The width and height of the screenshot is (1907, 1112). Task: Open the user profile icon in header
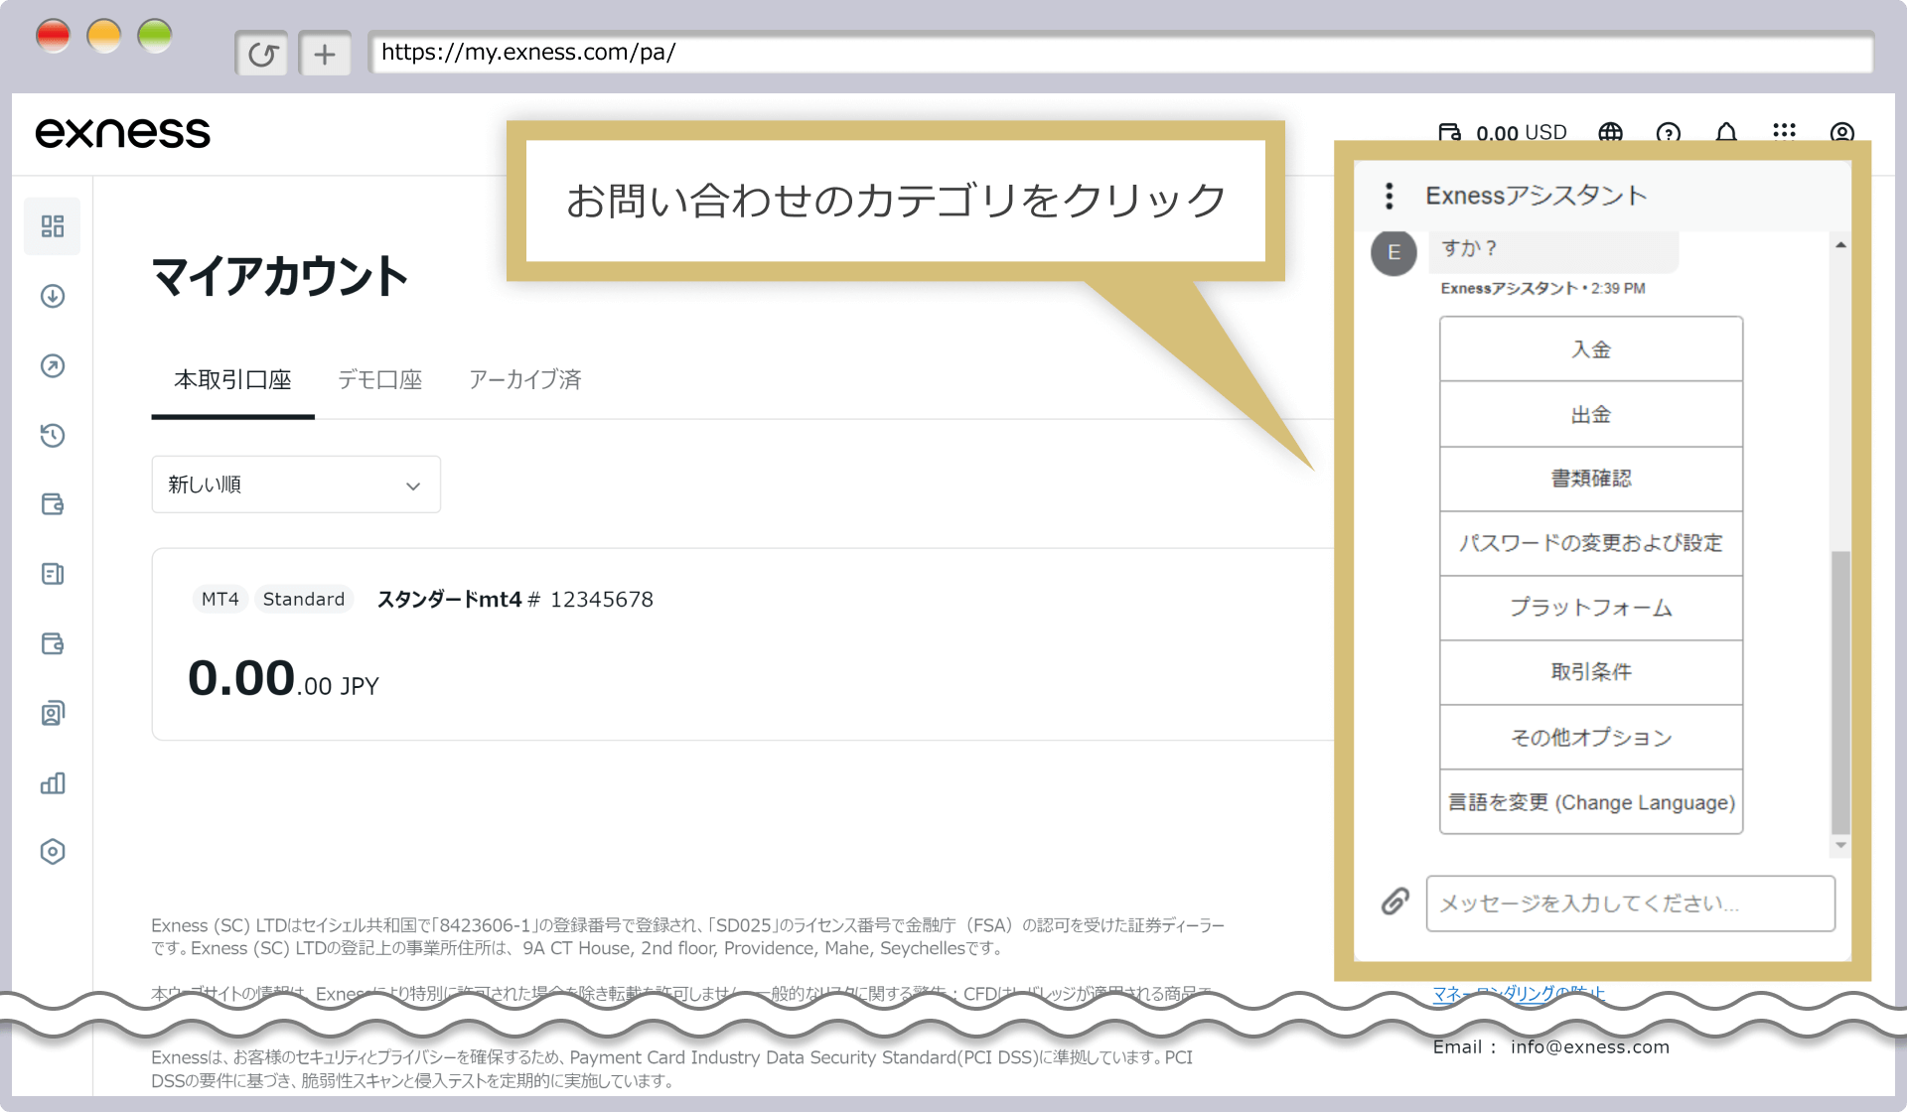[x=1842, y=132]
